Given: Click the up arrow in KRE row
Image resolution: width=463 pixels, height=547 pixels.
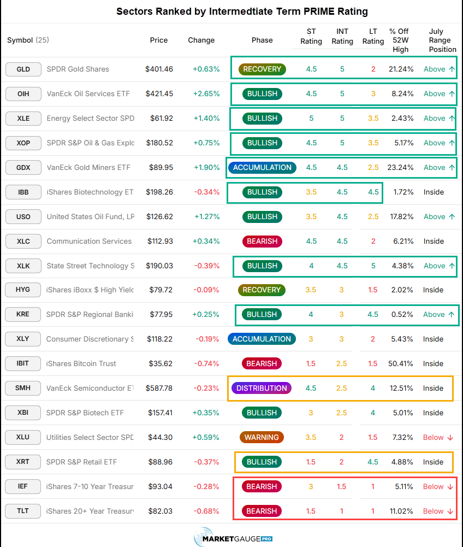Looking at the screenshot, I should tap(452, 314).
